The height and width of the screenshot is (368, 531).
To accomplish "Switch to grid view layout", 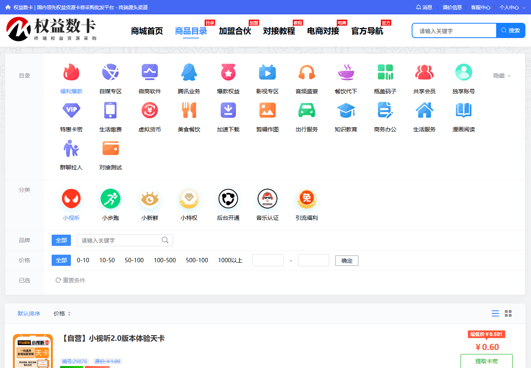I will [508, 314].
